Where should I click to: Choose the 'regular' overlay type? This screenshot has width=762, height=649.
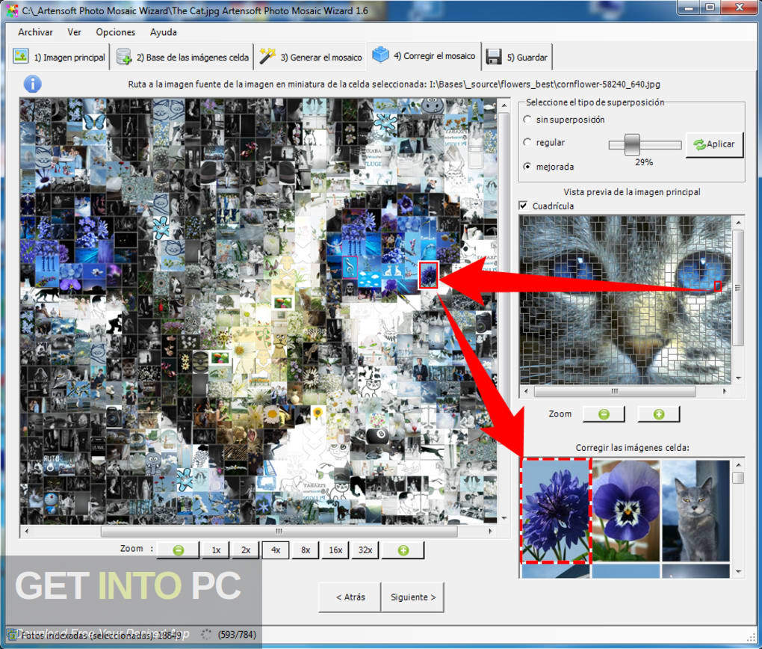[528, 143]
